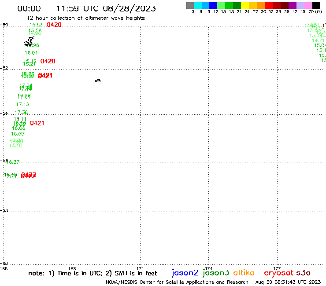Click the 0422 time label near latitude -56
Image resolution: width=326 pixels, height=286 pixels.
coord(29,176)
